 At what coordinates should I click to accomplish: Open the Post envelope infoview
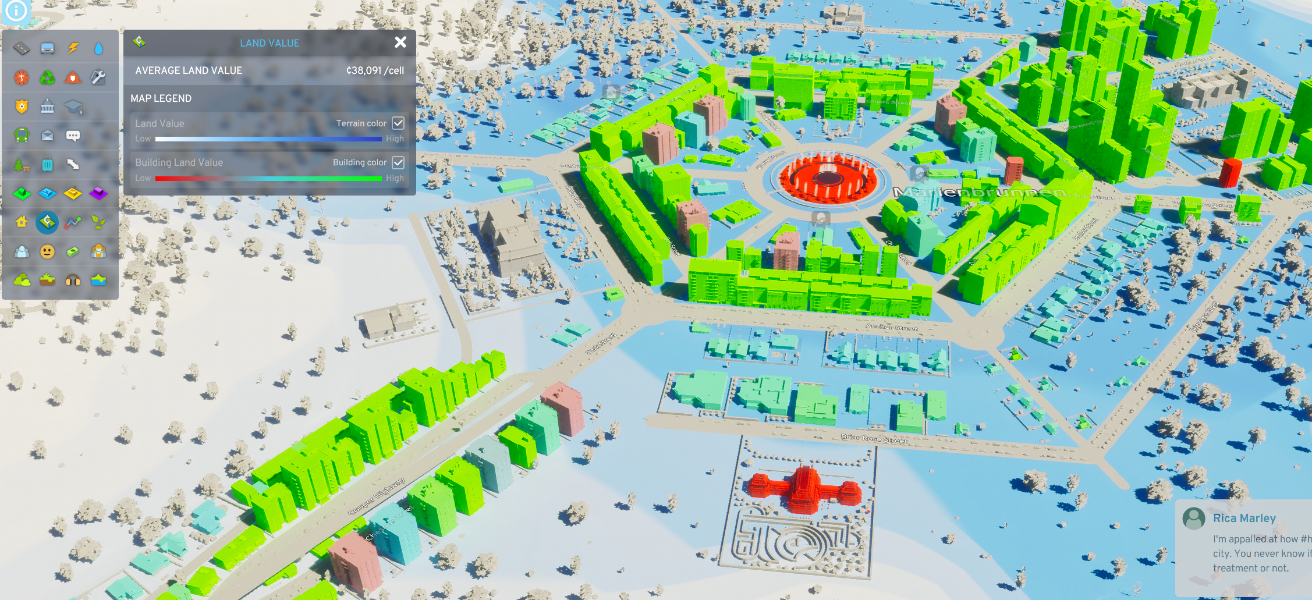coord(47,136)
